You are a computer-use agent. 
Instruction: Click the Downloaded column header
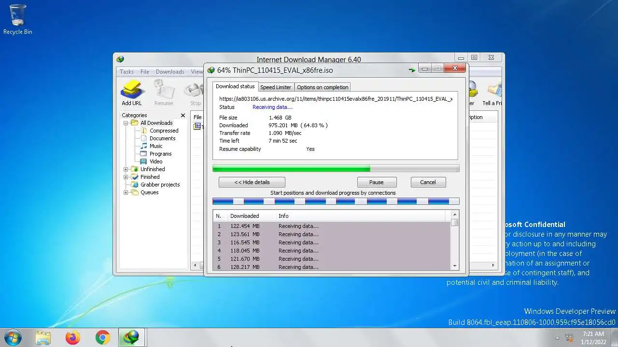point(251,216)
